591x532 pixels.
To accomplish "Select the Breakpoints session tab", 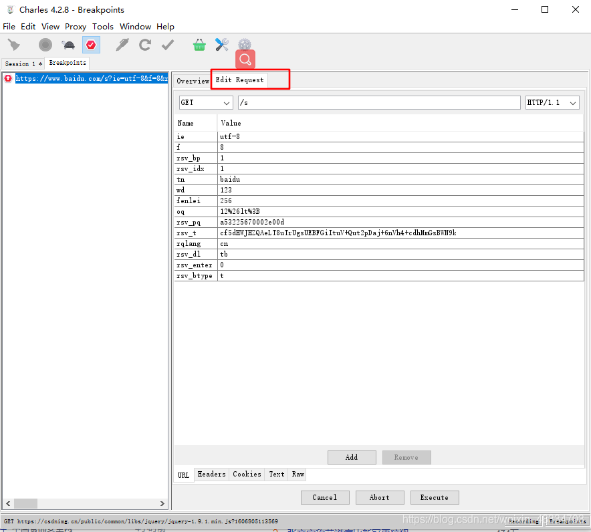I will coord(68,63).
